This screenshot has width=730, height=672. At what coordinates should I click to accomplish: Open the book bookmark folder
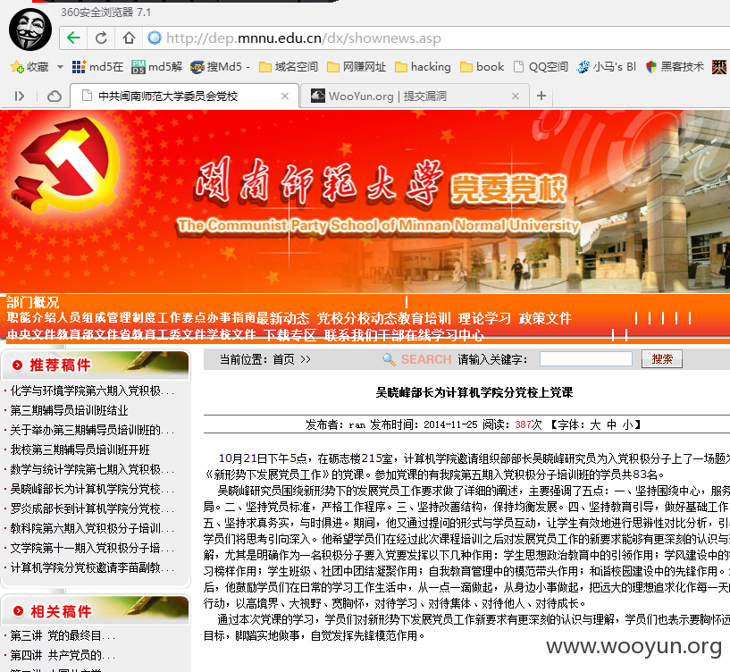(482, 67)
